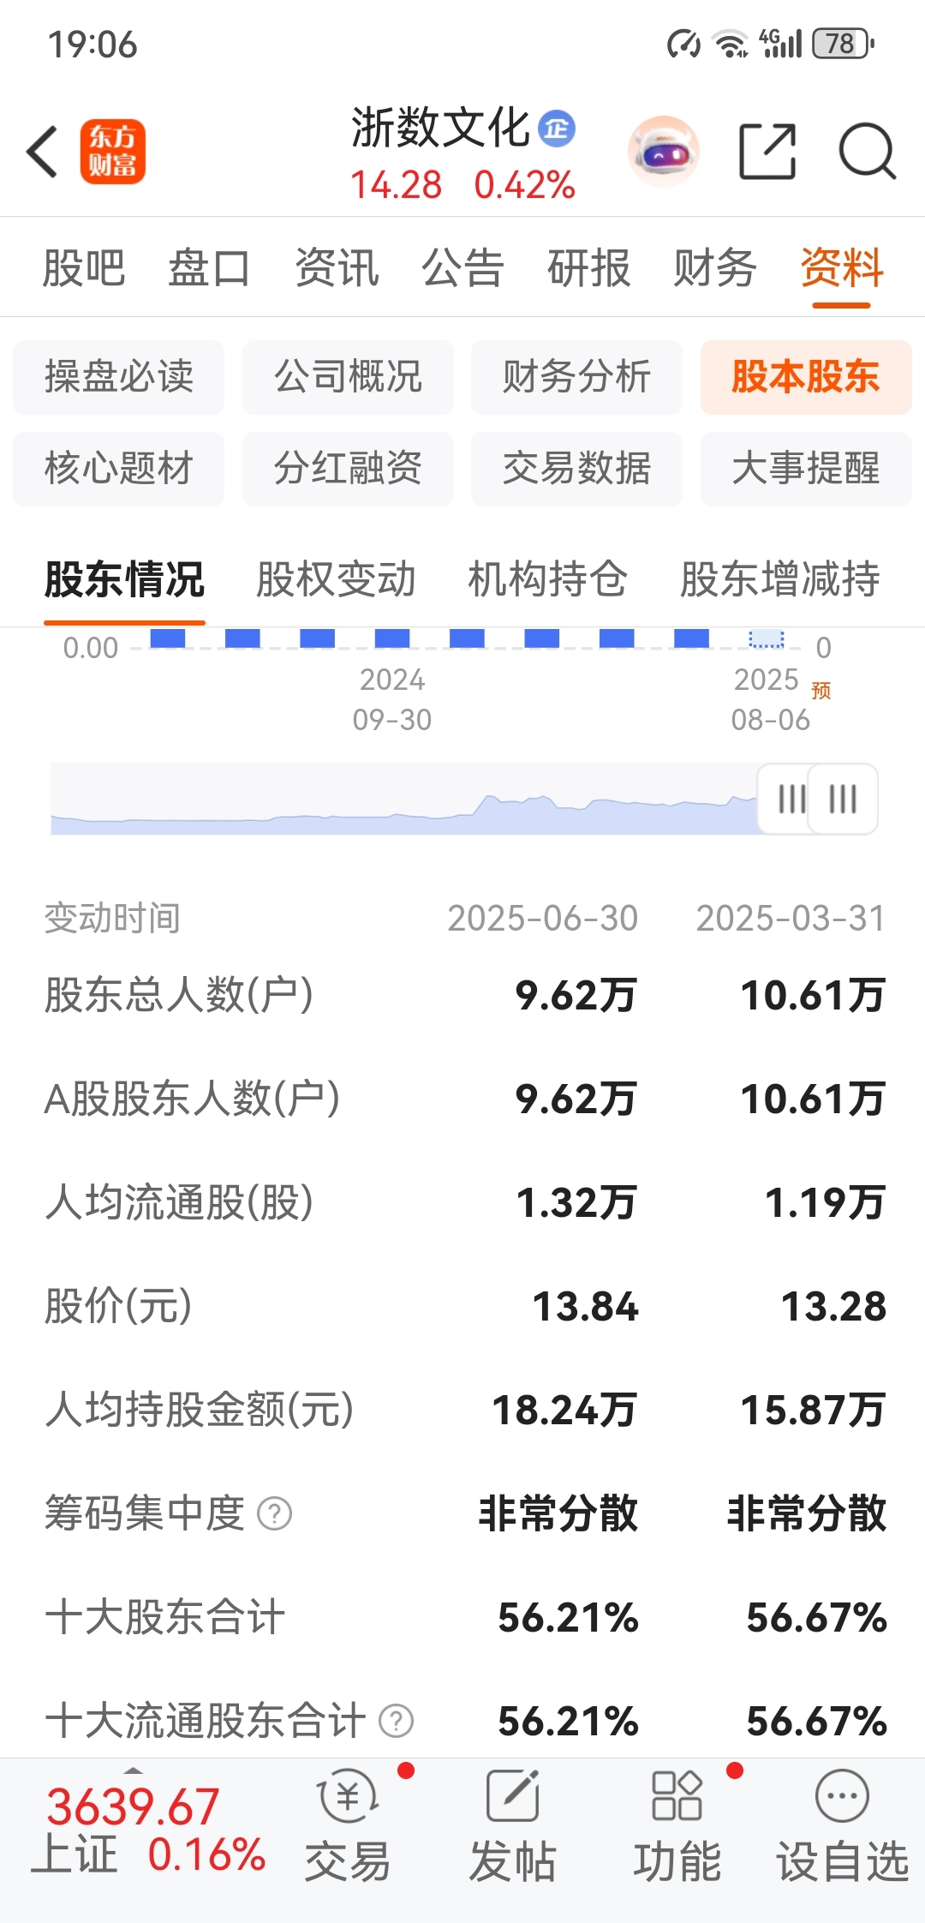Tap the 15.87万 人均持股金额 value
Image resolution: width=925 pixels, height=1923 pixels.
click(x=813, y=1410)
